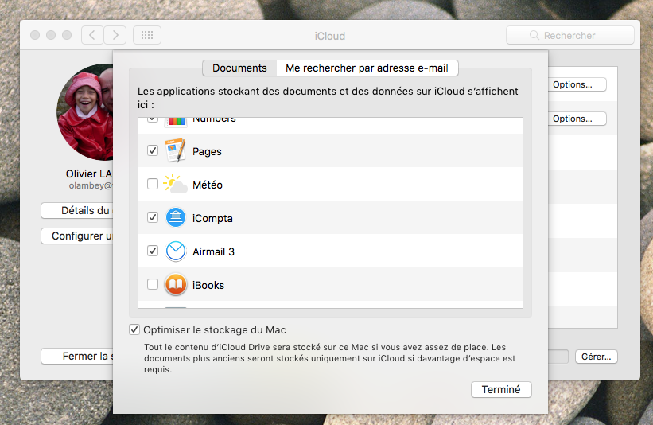Click the Pages app icon
653x425 pixels.
(x=175, y=150)
